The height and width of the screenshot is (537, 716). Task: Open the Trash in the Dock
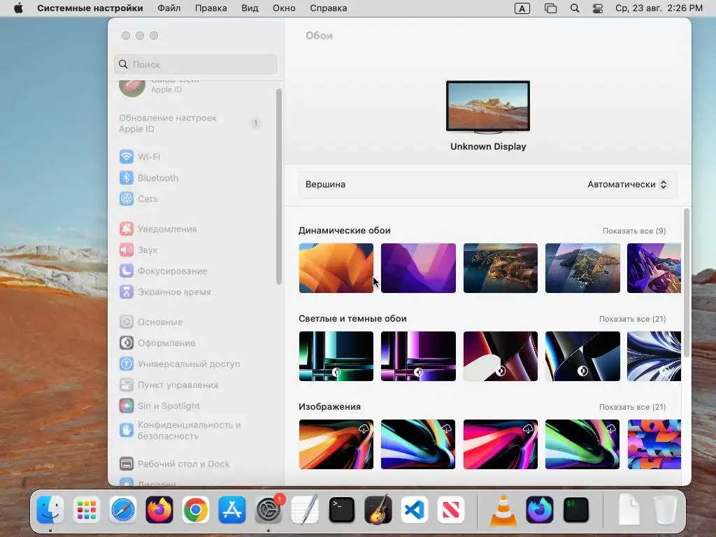pyautogui.click(x=666, y=510)
